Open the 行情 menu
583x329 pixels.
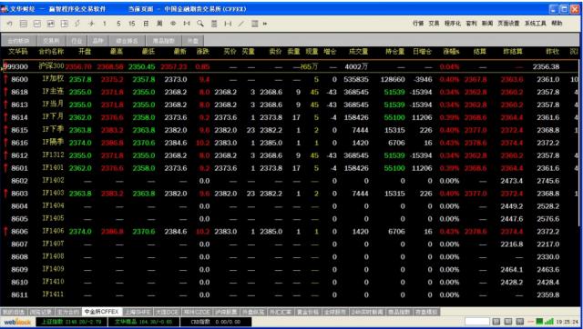click(418, 24)
